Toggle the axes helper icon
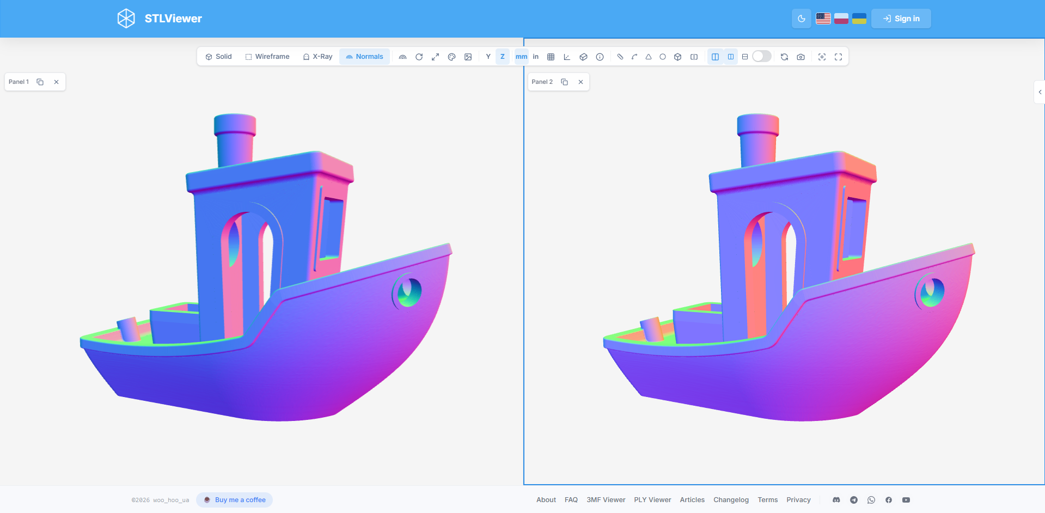 [x=567, y=57]
